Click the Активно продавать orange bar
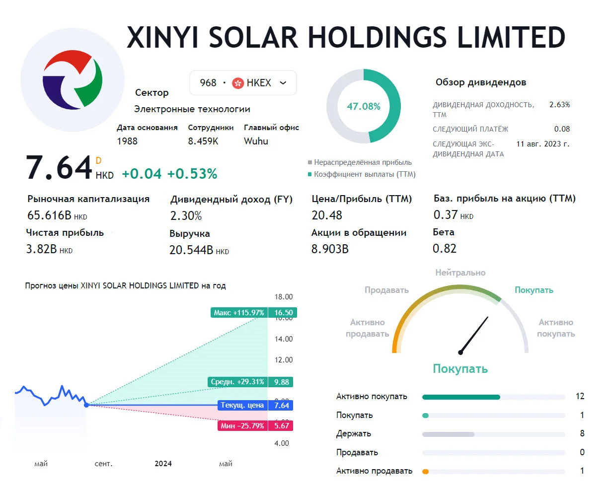The width and height of the screenshot is (611, 490). click(x=425, y=472)
